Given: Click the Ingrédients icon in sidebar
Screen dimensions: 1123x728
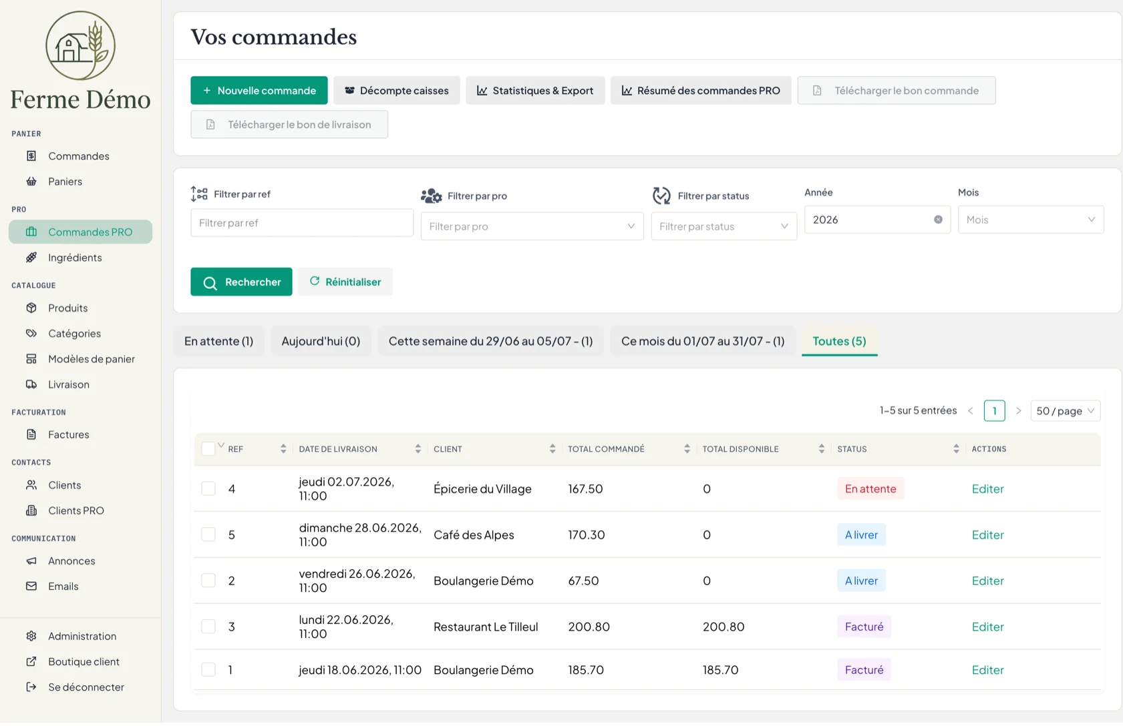Looking at the screenshot, I should [x=31, y=257].
